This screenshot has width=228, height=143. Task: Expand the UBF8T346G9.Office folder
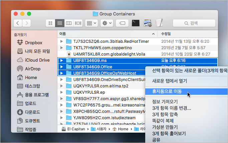click(61, 67)
